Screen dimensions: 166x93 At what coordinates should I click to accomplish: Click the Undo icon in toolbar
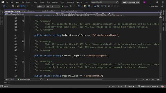pos(27,6)
